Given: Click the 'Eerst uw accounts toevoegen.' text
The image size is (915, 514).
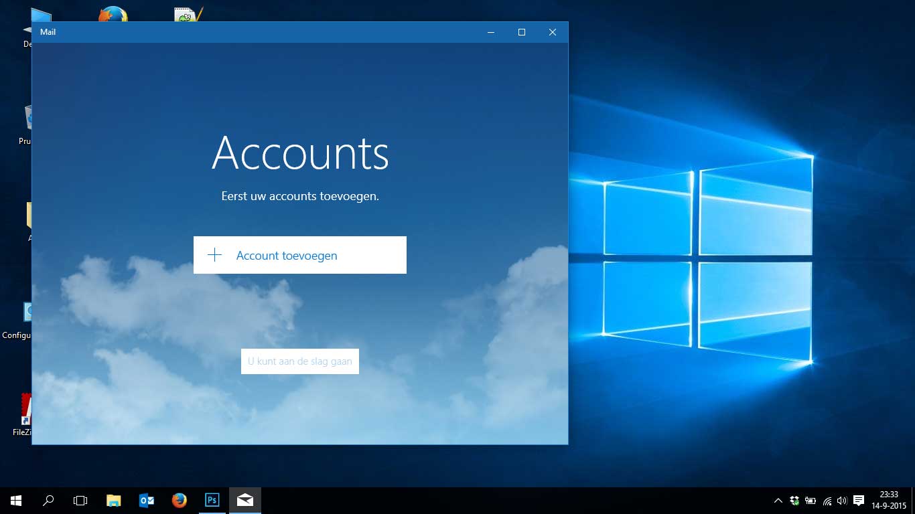Looking at the screenshot, I should (300, 197).
